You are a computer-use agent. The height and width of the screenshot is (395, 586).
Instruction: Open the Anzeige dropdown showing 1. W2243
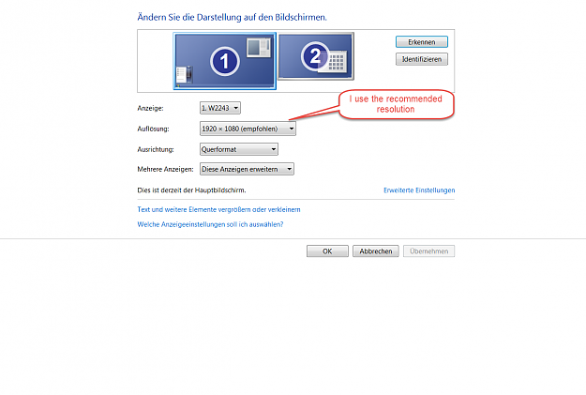click(220, 108)
